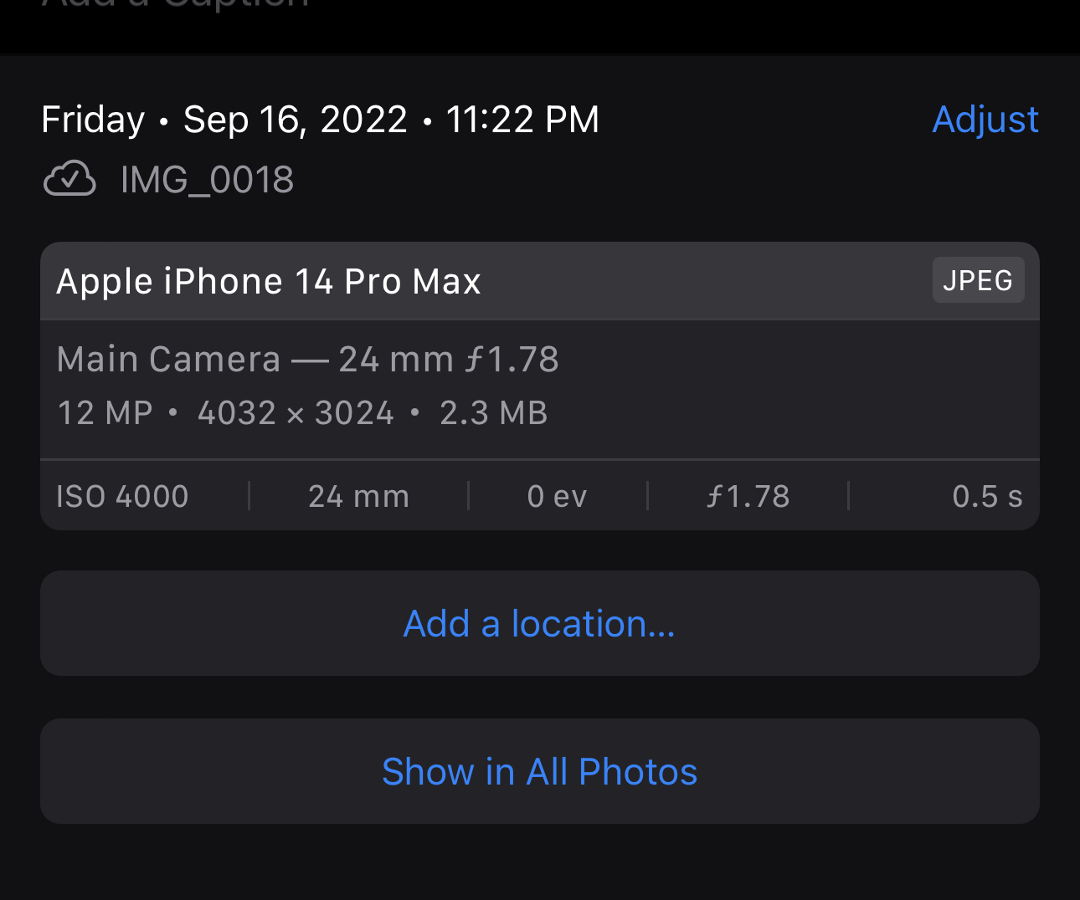Tap the ƒ1.78 cell in EXIF row
The image size is (1080, 900).
coord(748,497)
